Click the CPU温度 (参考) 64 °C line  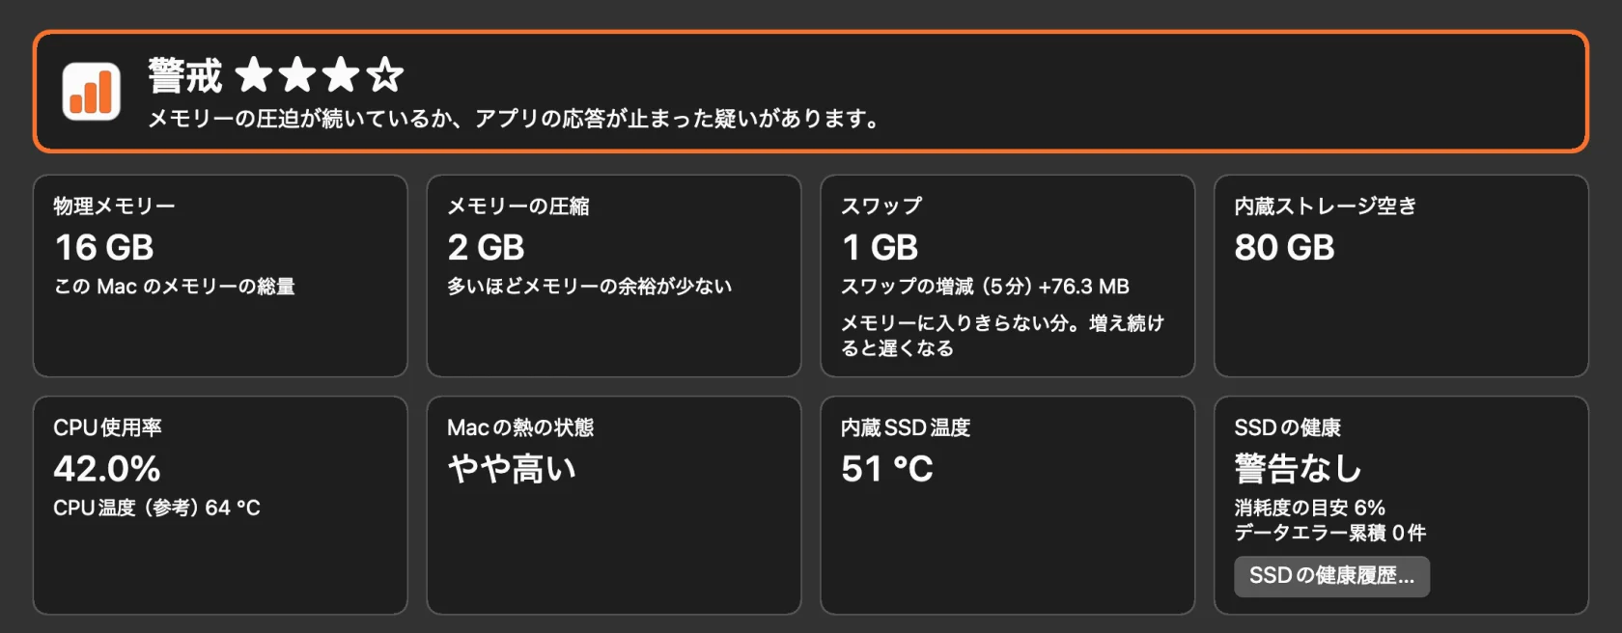156,508
